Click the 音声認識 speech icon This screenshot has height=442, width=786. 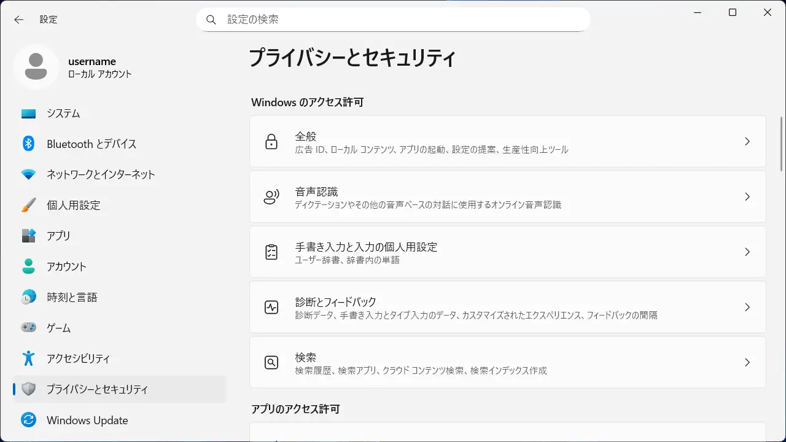(271, 196)
